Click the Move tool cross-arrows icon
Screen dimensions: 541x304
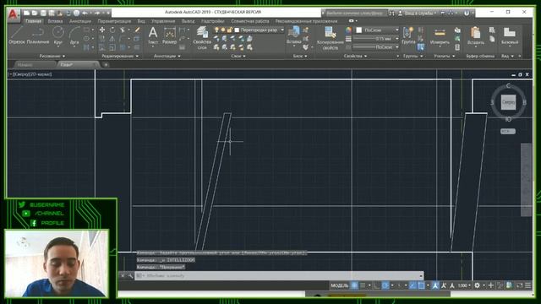click(x=101, y=30)
